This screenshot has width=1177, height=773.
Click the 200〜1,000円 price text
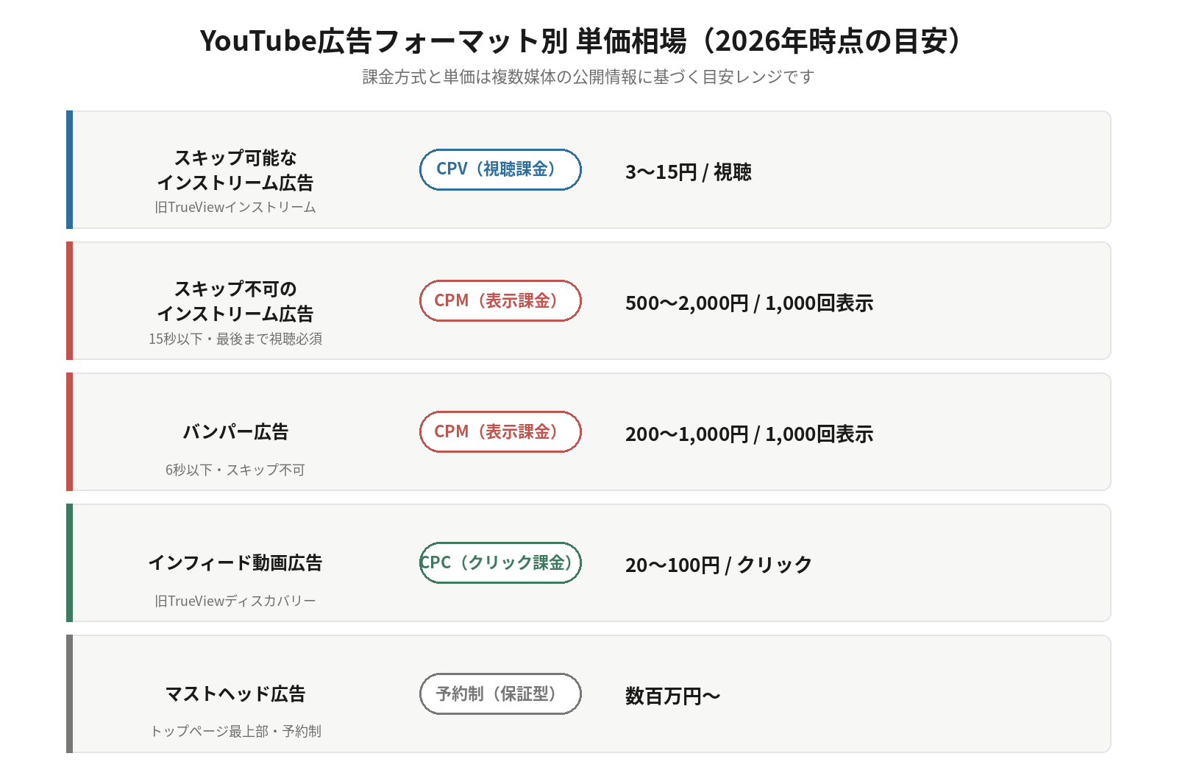[x=749, y=434]
